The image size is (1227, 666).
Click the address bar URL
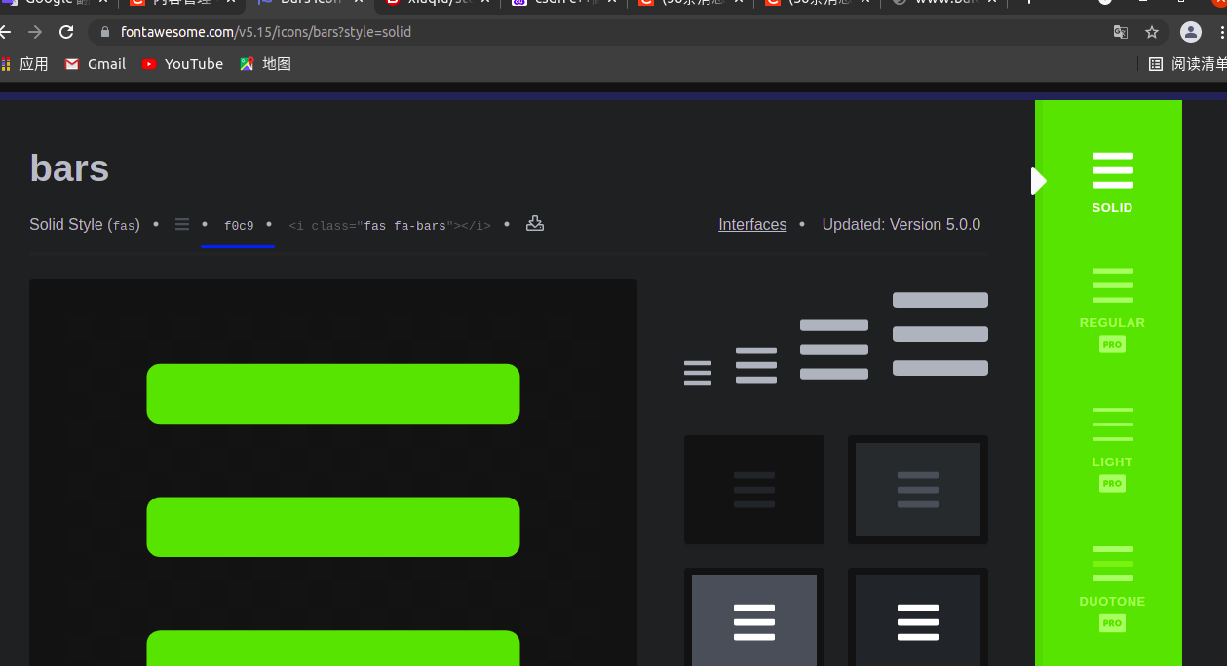pyautogui.click(x=266, y=32)
